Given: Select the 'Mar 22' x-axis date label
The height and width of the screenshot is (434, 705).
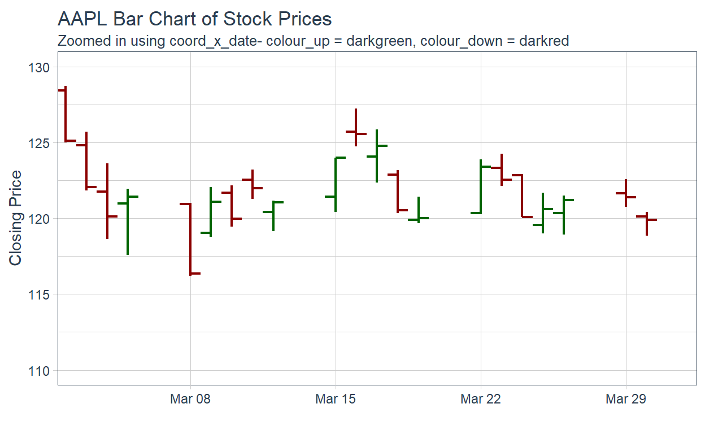Looking at the screenshot, I should point(480,399).
